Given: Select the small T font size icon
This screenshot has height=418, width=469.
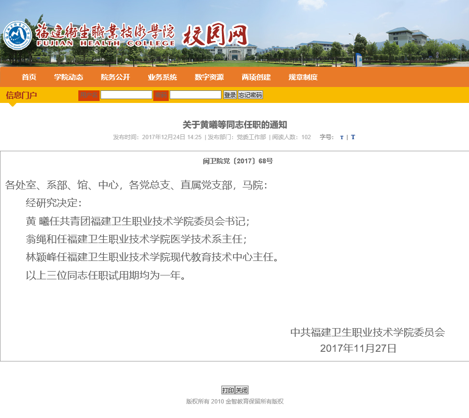Looking at the screenshot, I should (342, 137).
